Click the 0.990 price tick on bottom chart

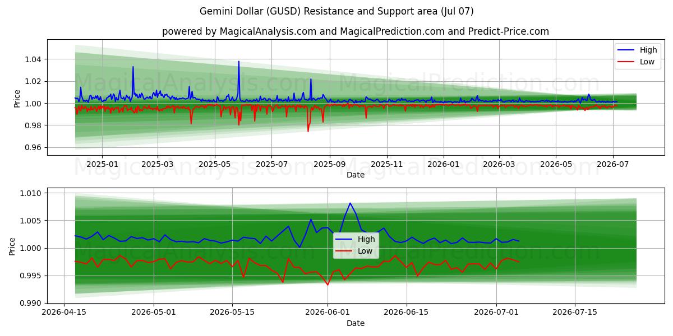(x=32, y=303)
